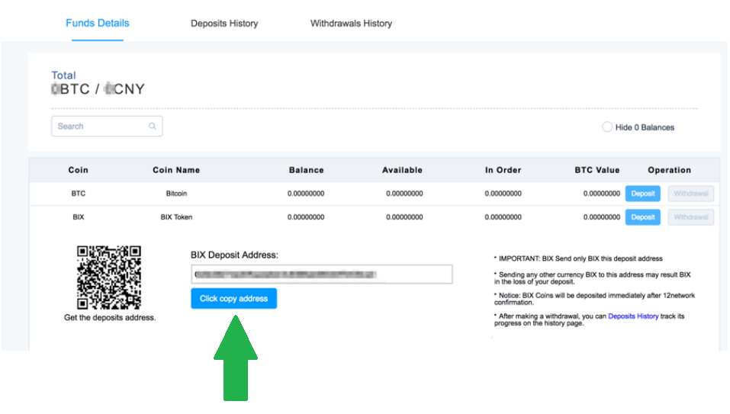Click the Total BTC / CNY text

98,89
